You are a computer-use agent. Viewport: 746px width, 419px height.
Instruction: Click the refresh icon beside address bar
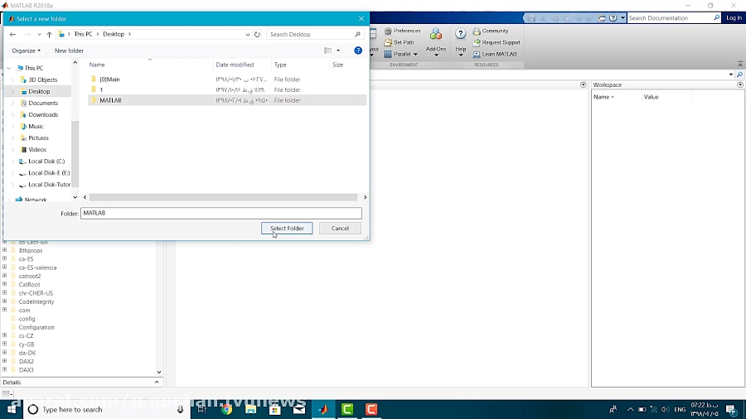(x=257, y=34)
